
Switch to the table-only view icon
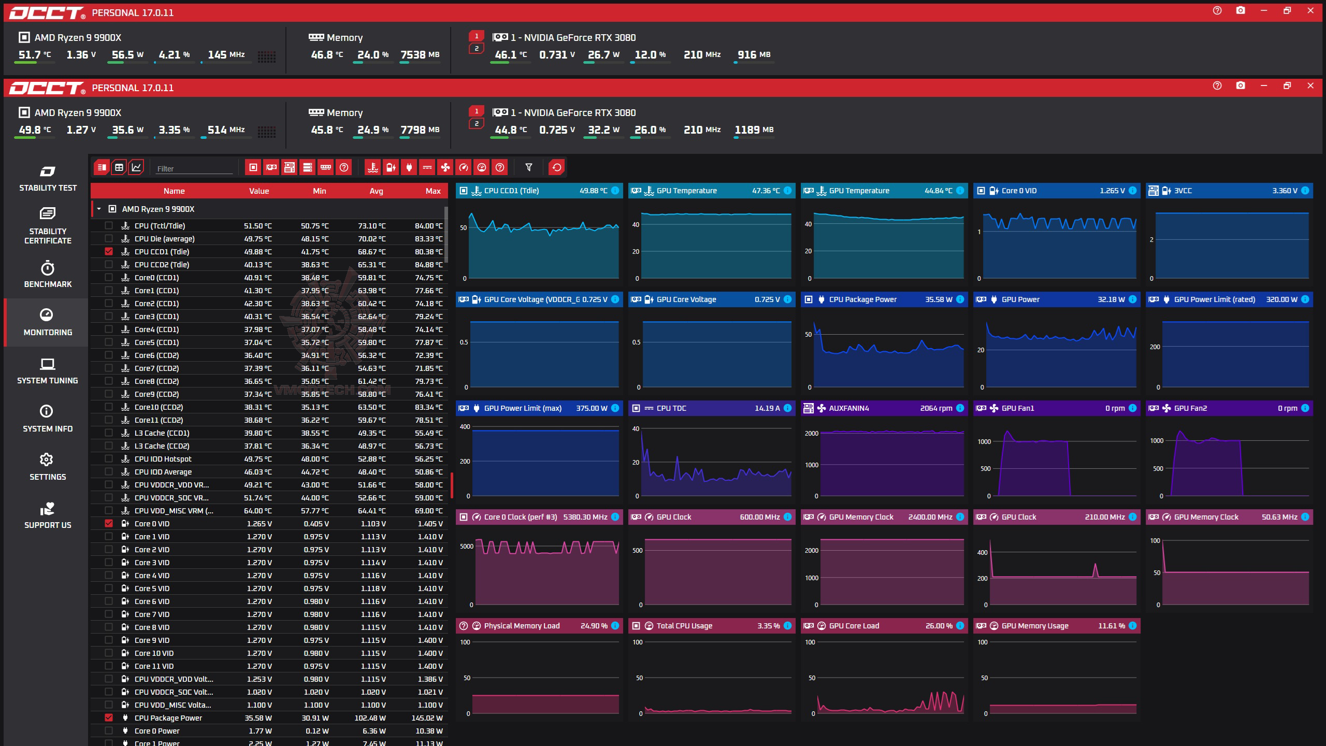pyautogui.click(x=119, y=167)
